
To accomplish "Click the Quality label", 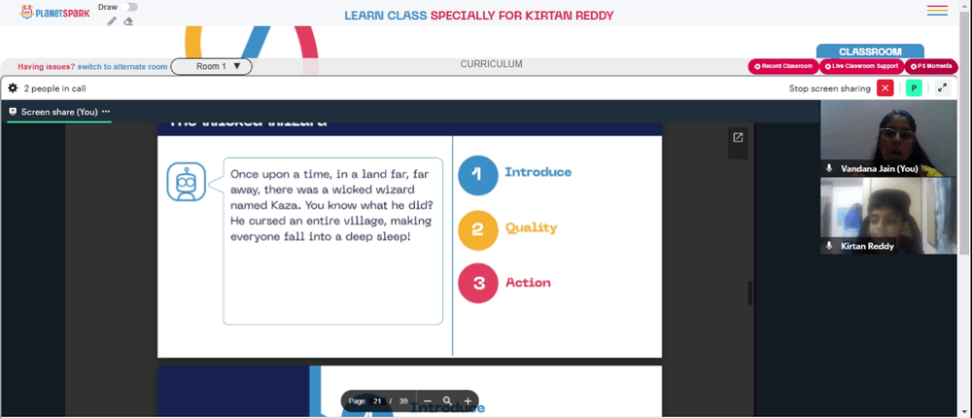I will click(x=532, y=227).
